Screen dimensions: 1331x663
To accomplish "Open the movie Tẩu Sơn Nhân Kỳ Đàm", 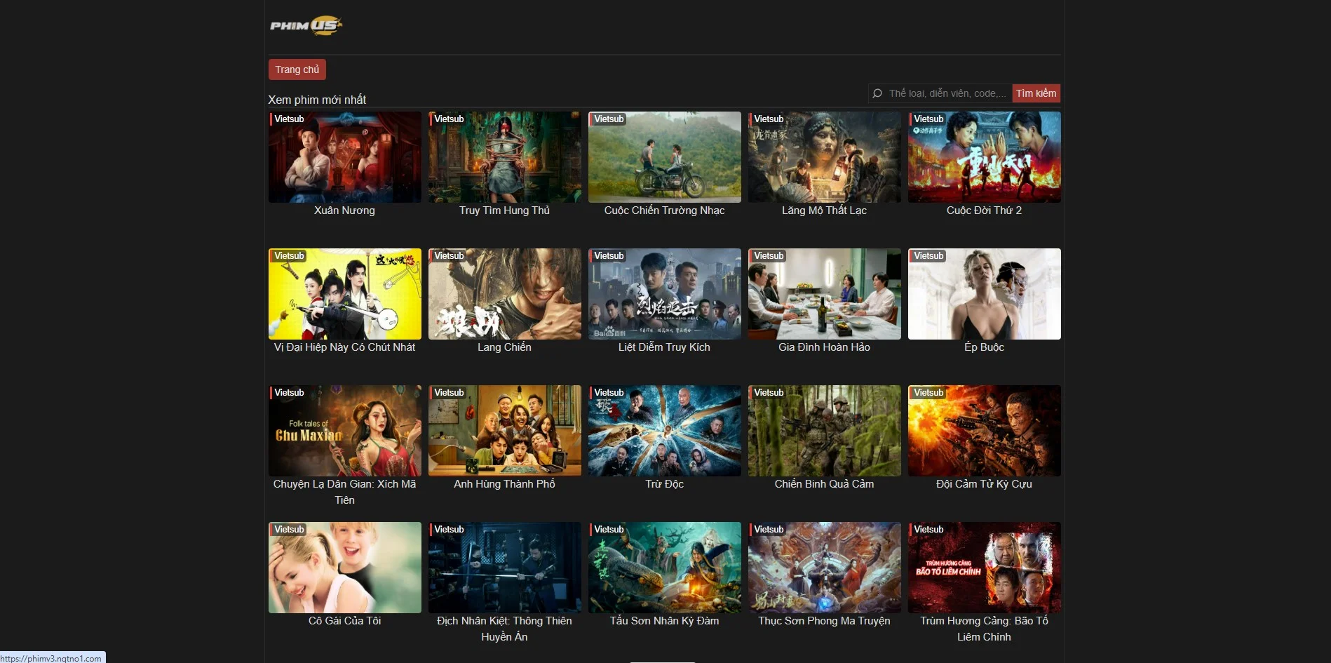I will tap(664, 568).
